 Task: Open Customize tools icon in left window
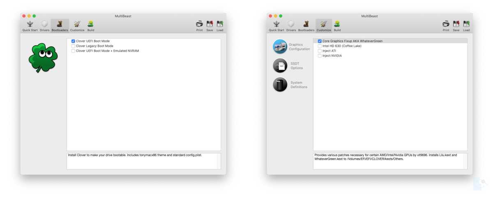pos(77,25)
